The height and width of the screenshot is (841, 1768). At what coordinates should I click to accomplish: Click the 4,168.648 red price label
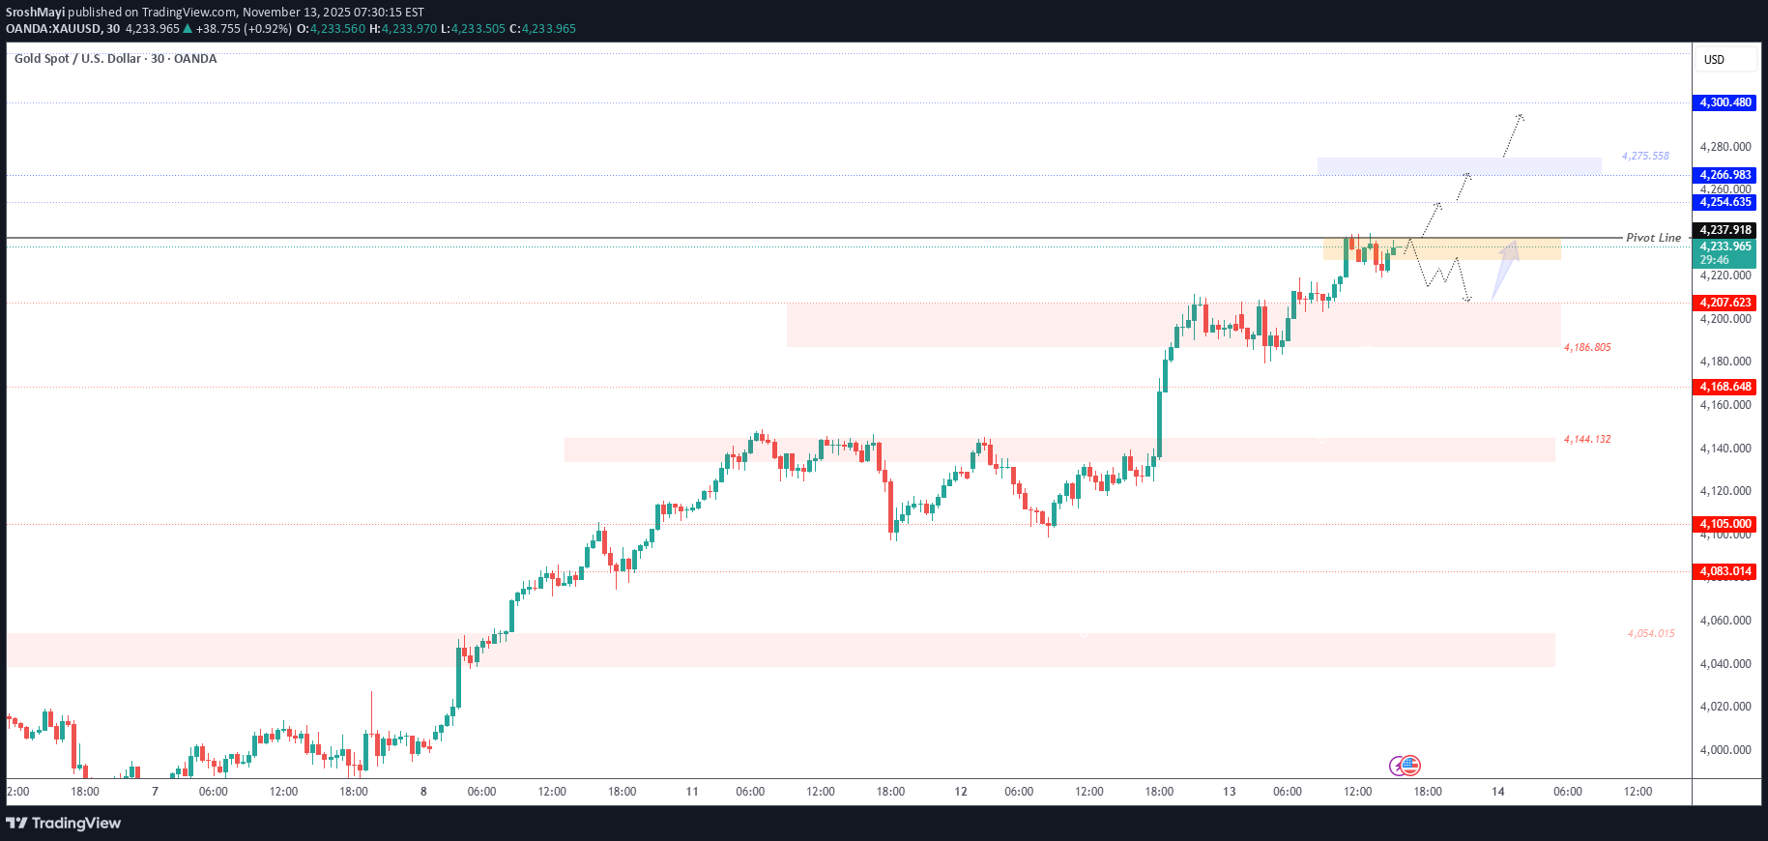[1725, 387]
